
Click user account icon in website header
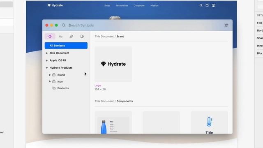(213, 5)
